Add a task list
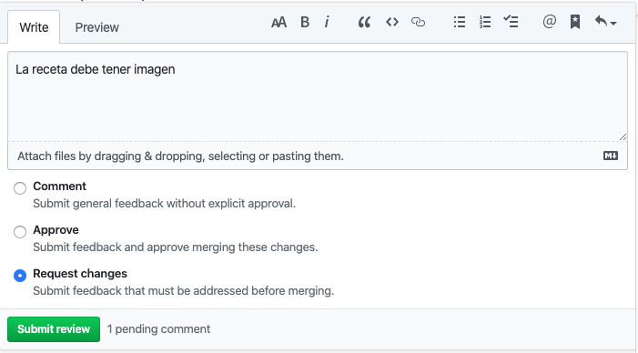 point(511,21)
